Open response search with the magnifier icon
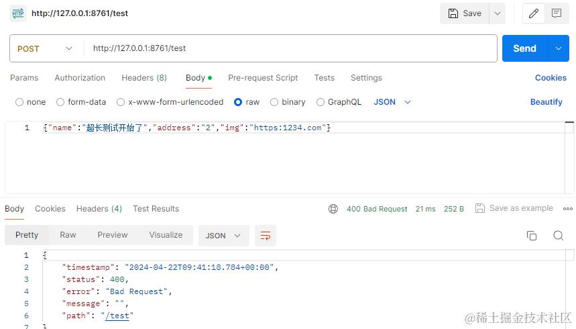The height and width of the screenshot is (329, 576). pos(558,236)
